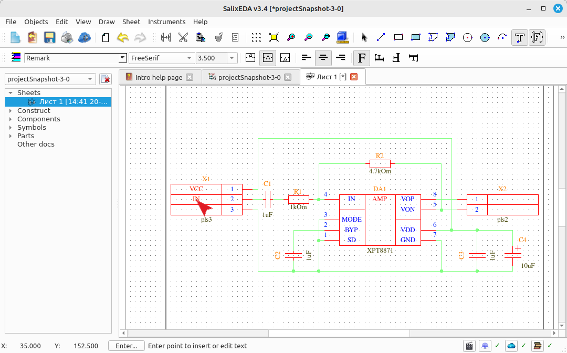This screenshot has height=353, width=567.
Task: Align text to the right
Action: 341,58
